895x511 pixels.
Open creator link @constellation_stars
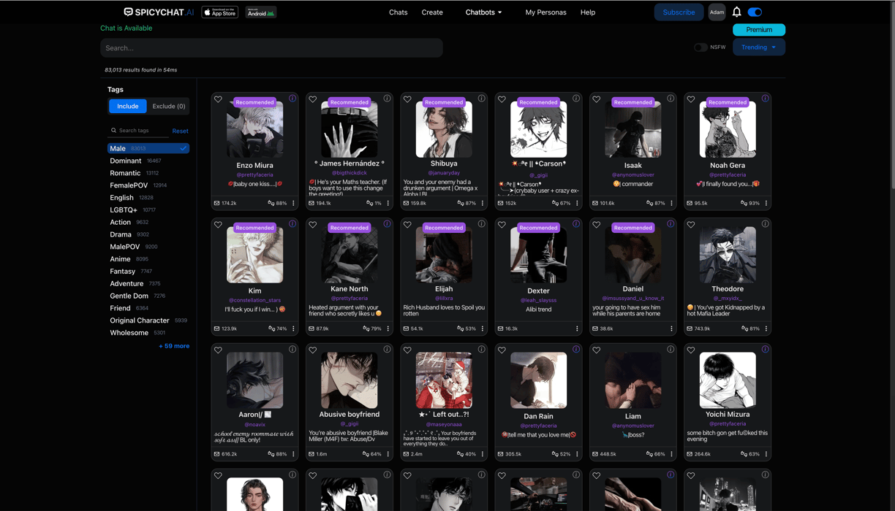point(254,300)
